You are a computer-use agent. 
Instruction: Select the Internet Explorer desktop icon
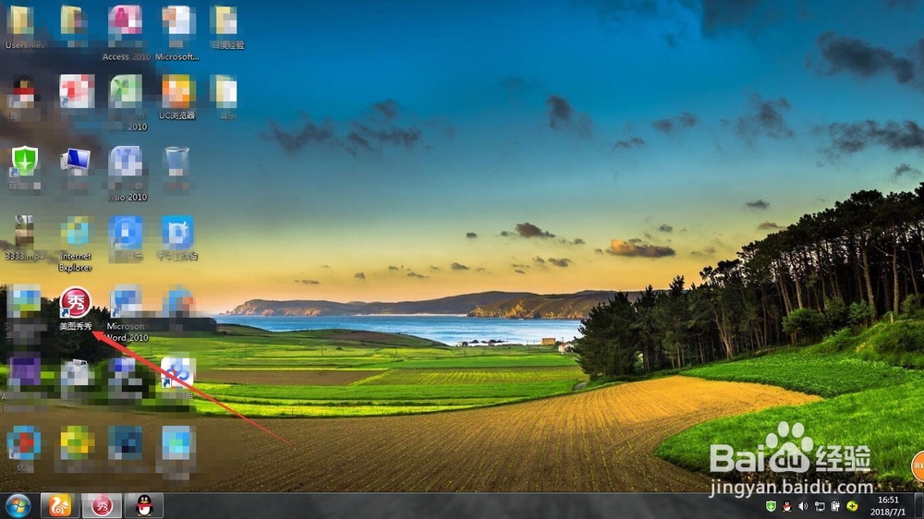76,244
